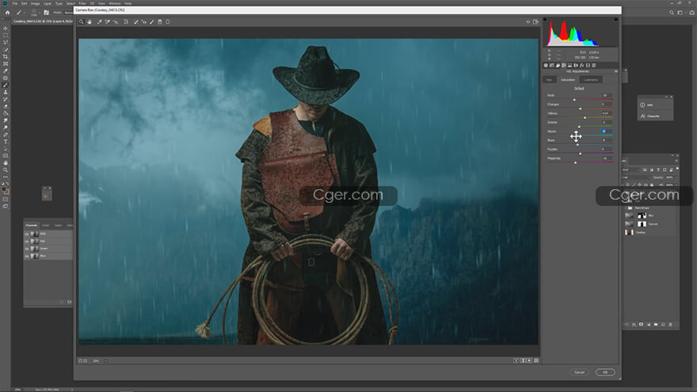697x392 pixels.
Task: Select the Red Eye Removal tool in Camera Raw
Action: 144,22
